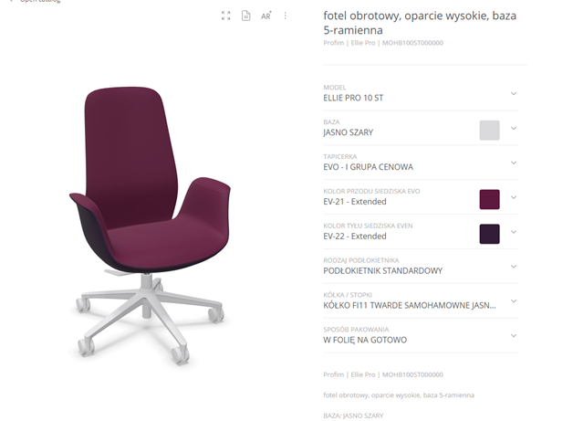
Task: Click the light gray base color swatch
Action: 489,131
